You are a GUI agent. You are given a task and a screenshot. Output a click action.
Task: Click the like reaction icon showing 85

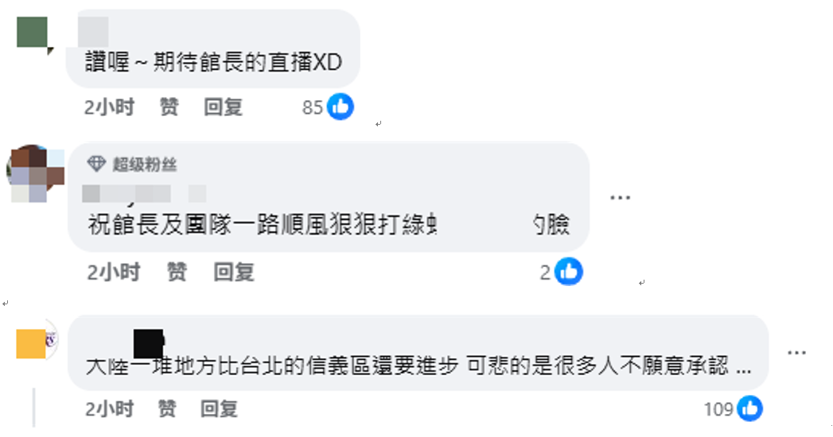pyautogui.click(x=340, y=106)
